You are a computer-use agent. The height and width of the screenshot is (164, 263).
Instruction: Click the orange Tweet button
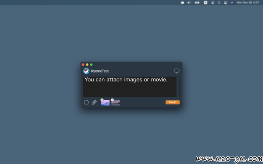click(x=173, y=102)
